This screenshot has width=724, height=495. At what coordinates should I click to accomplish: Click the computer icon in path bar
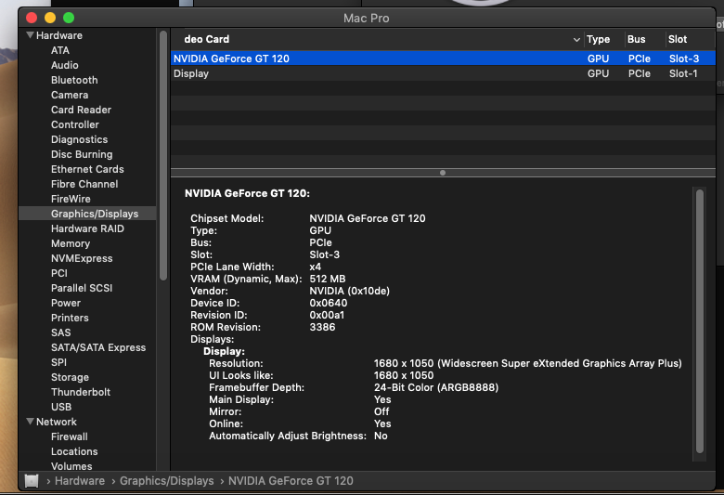(32, 481)
